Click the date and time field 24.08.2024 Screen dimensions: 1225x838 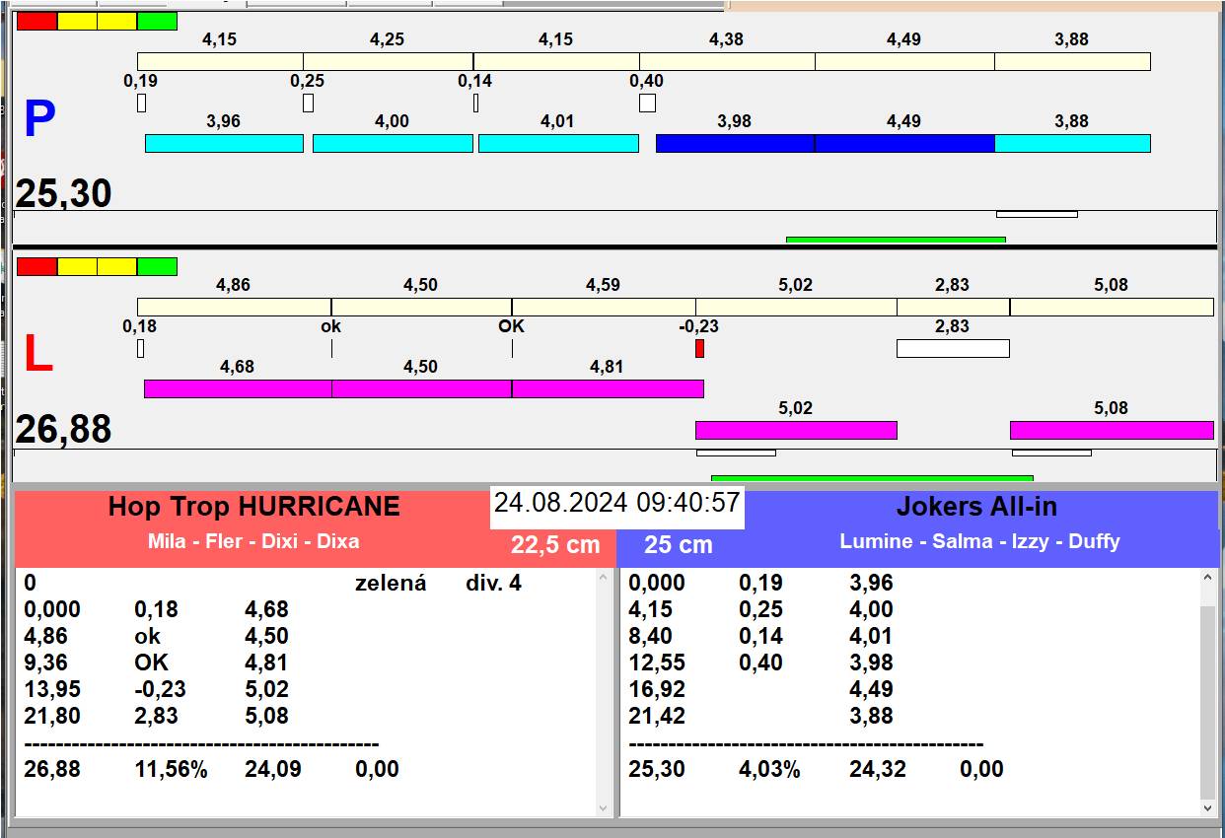pyautogui.click(x=616, y=503)
